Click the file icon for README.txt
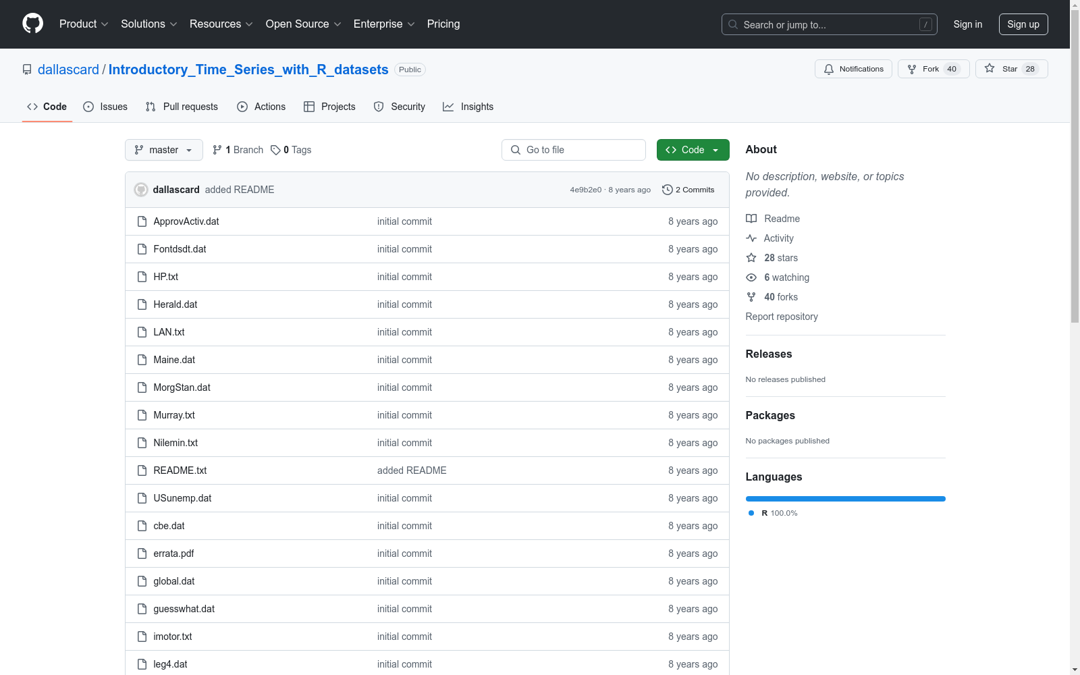 [142, 470]
